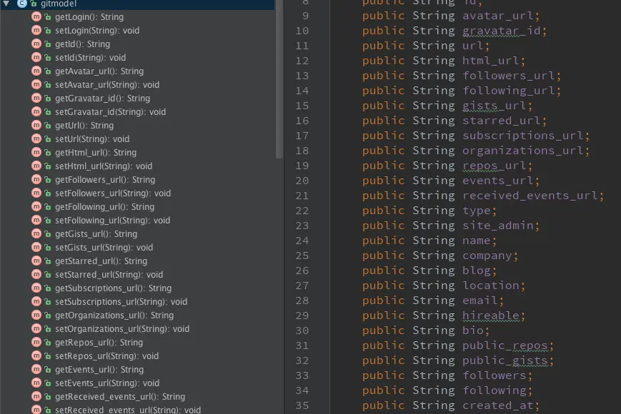Click line number 35 in gutter
This screenshot has width=621, height=414.
pos(302,405)
